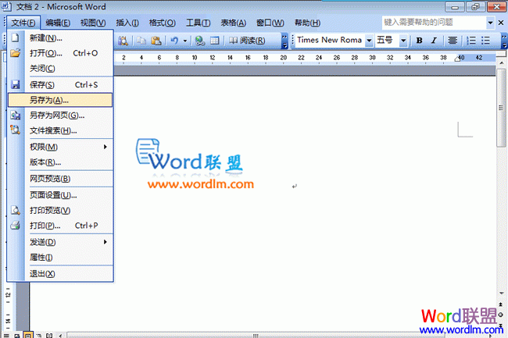Click the Undo arrow icon
This screenshot has height=338, width=508.
[174, 41]
